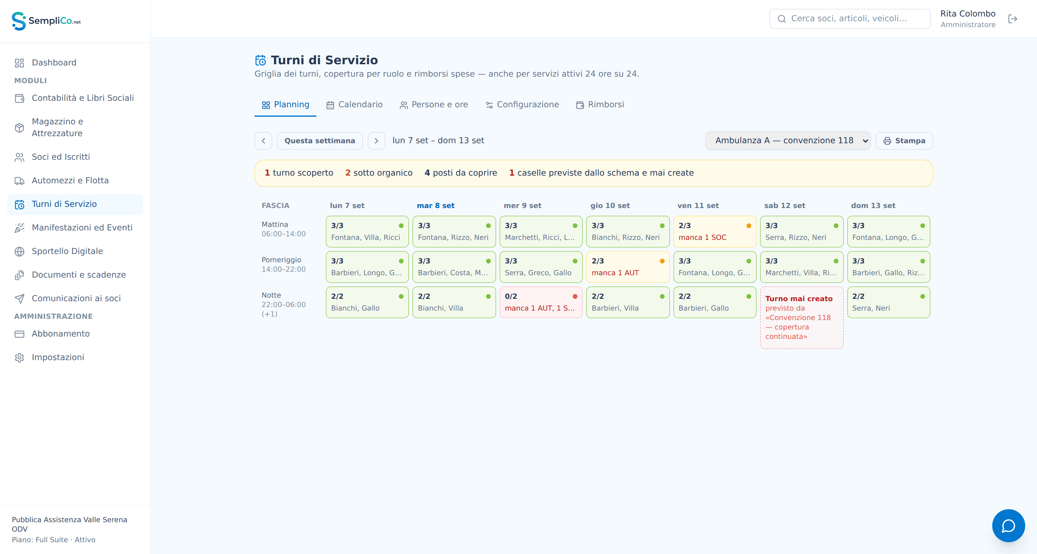Viewport: 1037px width, 554px height.
Task: Open the Dashboard sidebar icon
Action: click(19, 63)
